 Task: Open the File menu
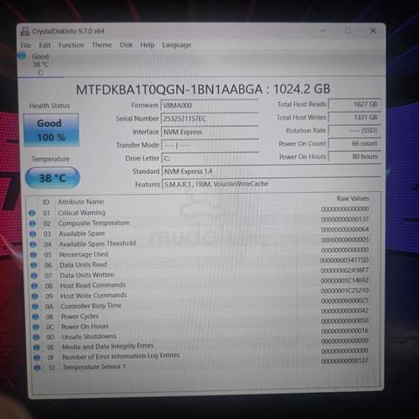pos(26,45)
